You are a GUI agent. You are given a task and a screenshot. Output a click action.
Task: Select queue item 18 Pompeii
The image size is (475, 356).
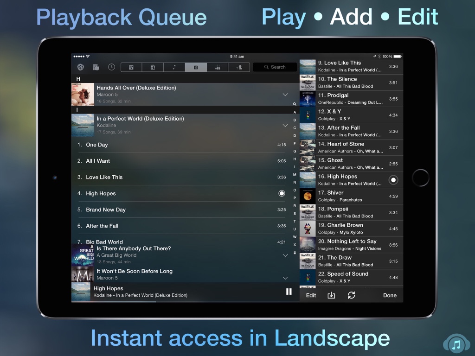point(352,212)
